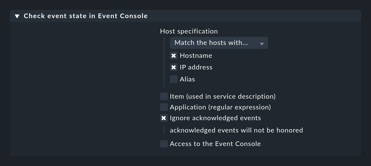Enable the Access to the Event Console checkbox
The width and height of the screenshot is (371, 166).
click(164, 144)
